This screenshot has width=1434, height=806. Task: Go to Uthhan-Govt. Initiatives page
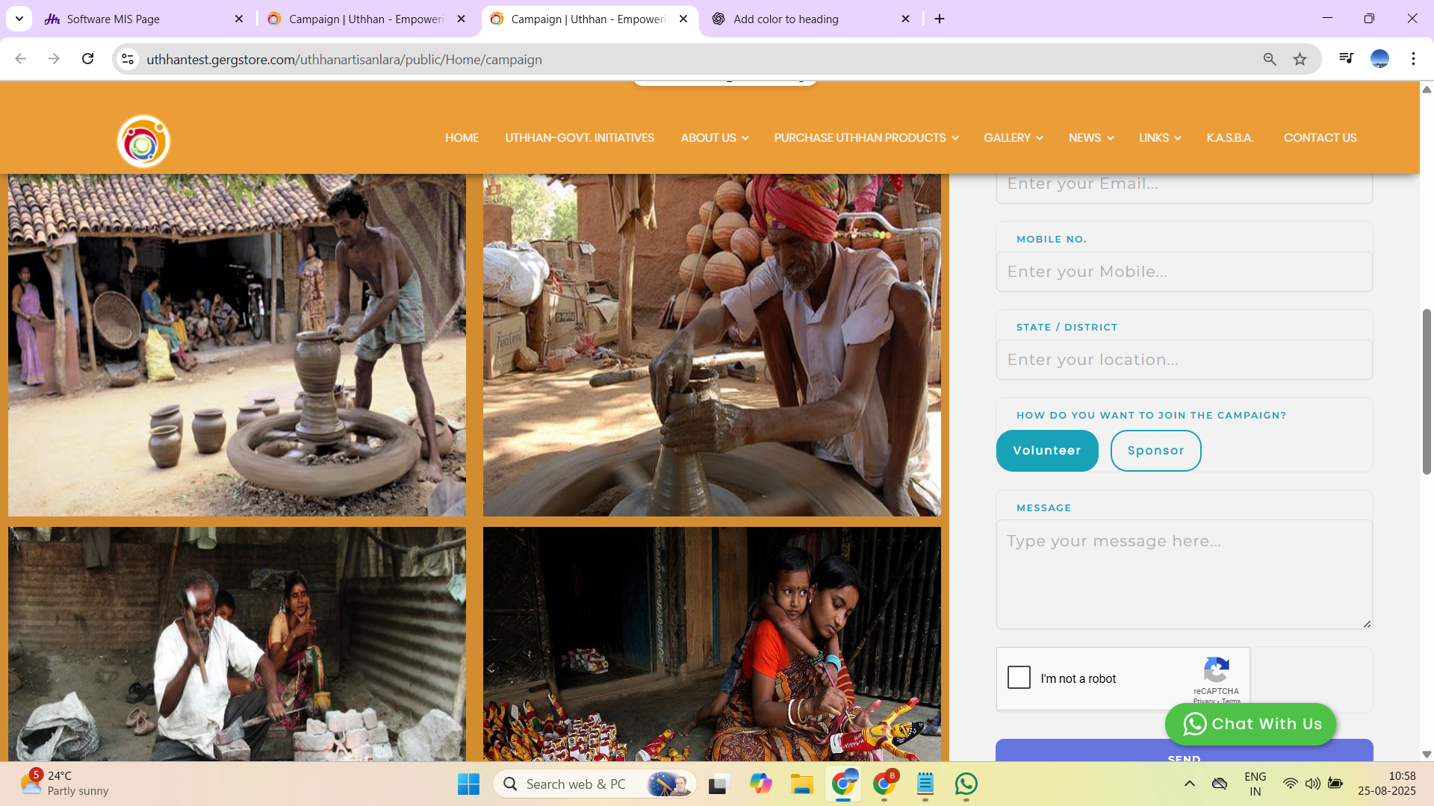(x=579, y=138)
